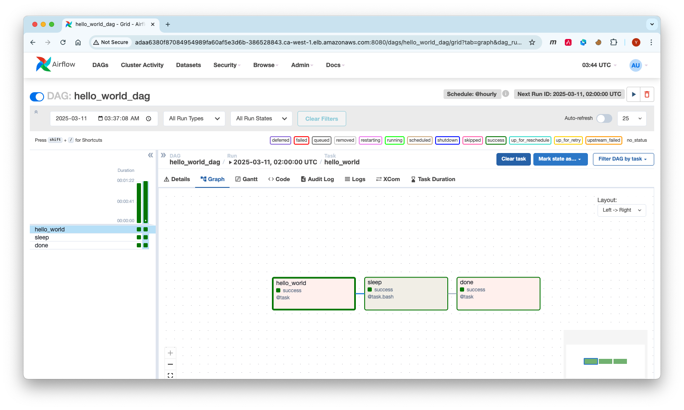This screenshot has height=410, width=684.
Task: Pause the hello_world_dag toggle
Action: (x=37, y=97)
